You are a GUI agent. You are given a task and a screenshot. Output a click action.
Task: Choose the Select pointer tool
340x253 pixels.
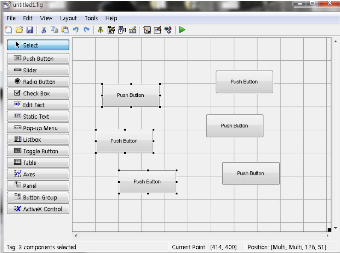38,45
